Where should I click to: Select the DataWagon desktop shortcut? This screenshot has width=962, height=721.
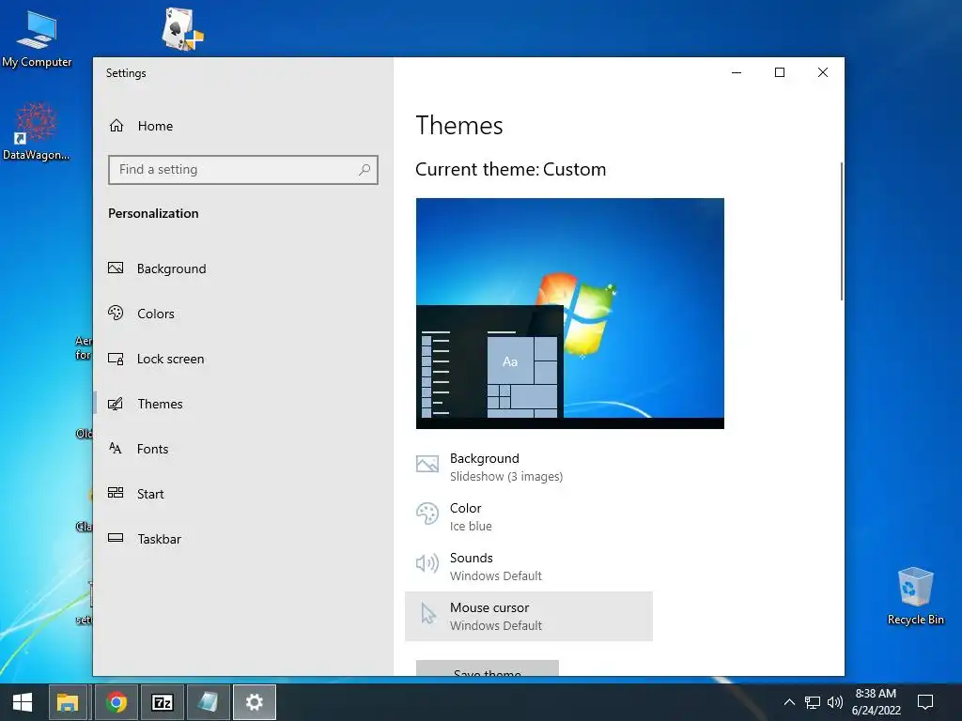[37, 131]
